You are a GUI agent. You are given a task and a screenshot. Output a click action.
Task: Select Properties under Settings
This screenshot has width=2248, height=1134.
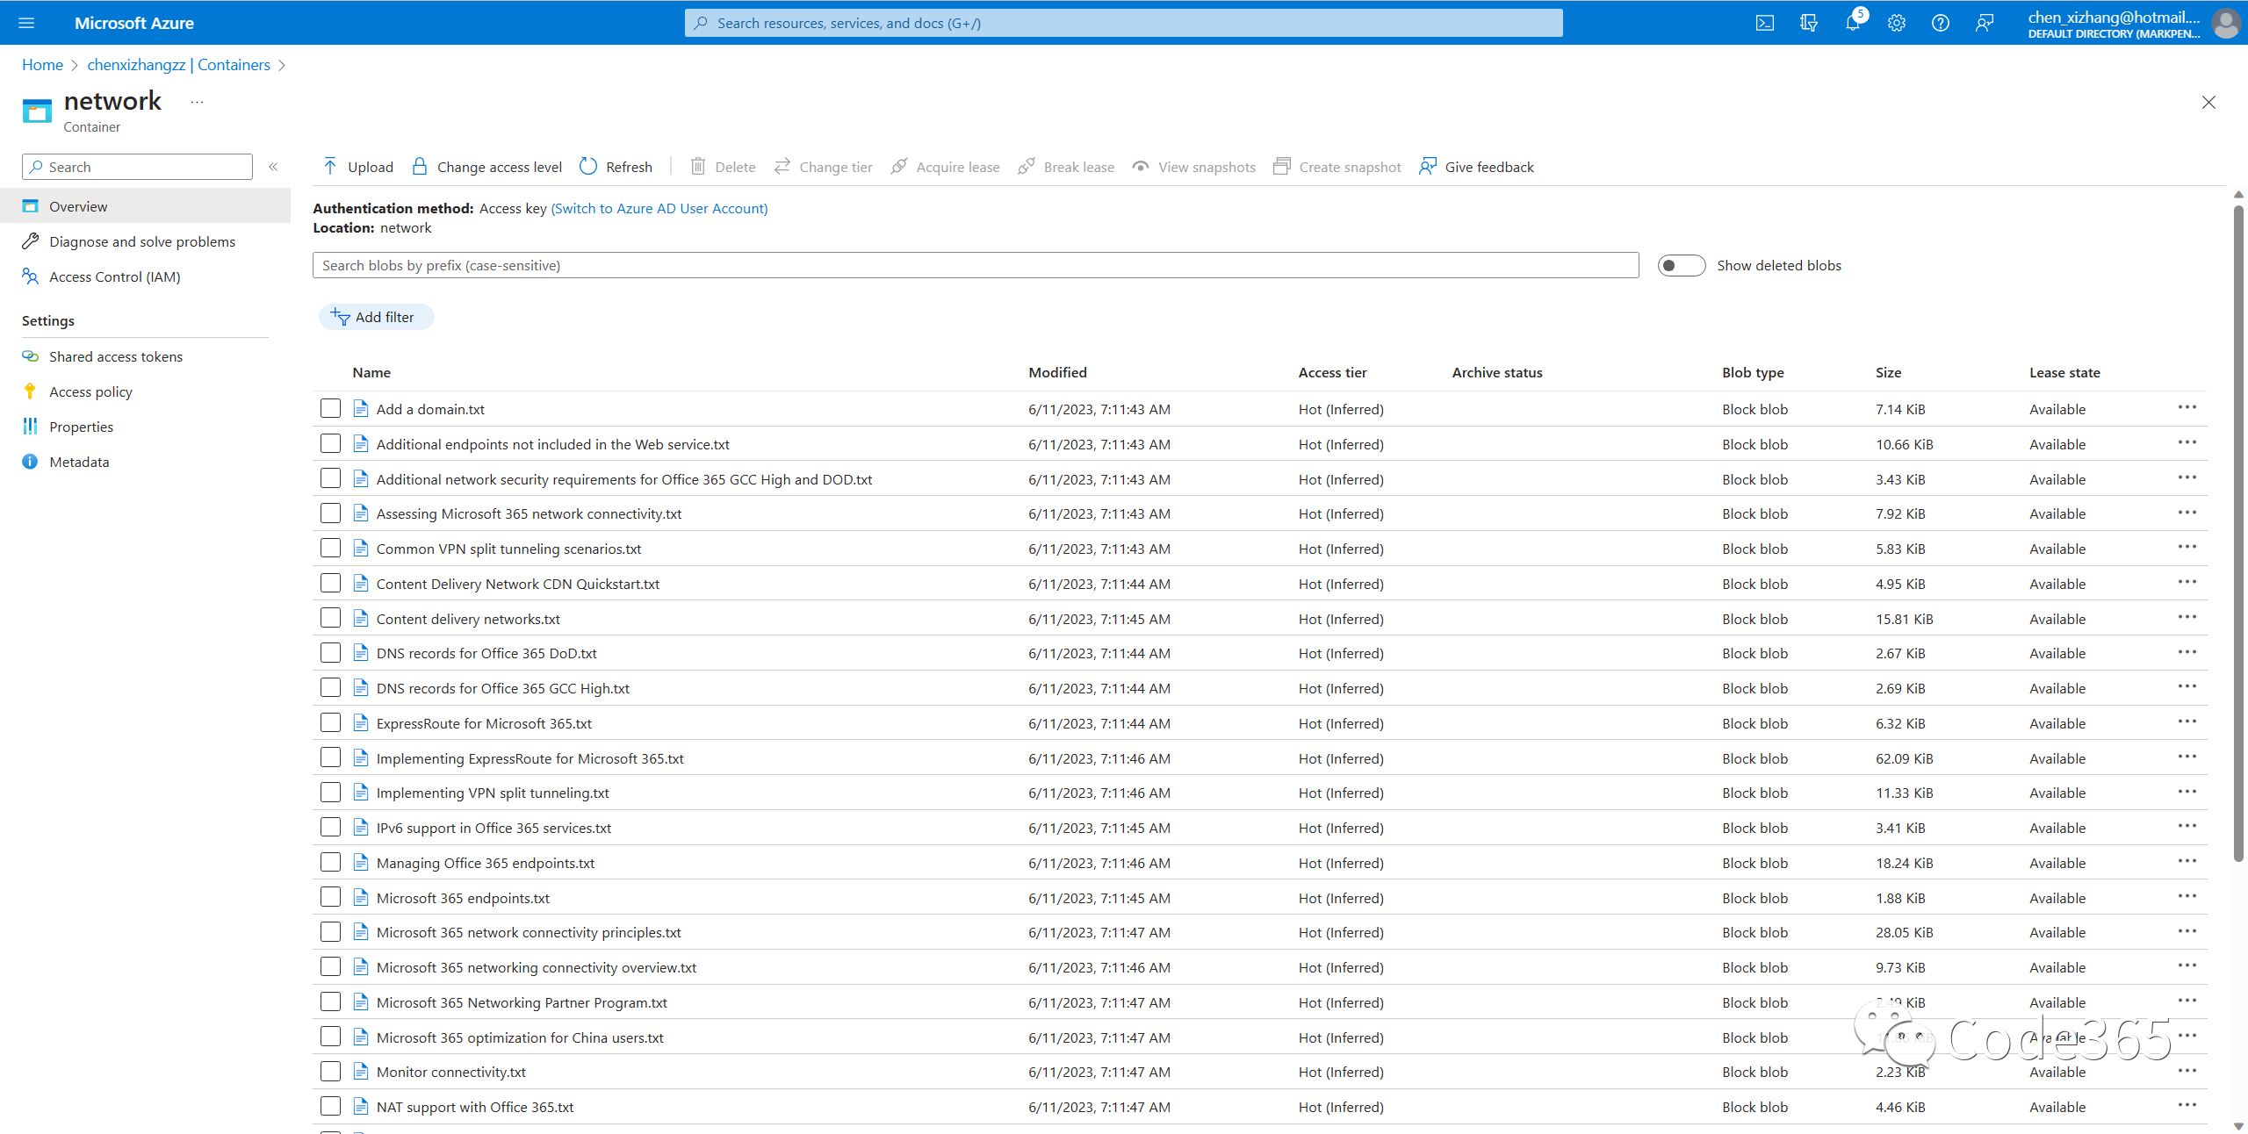82,426
